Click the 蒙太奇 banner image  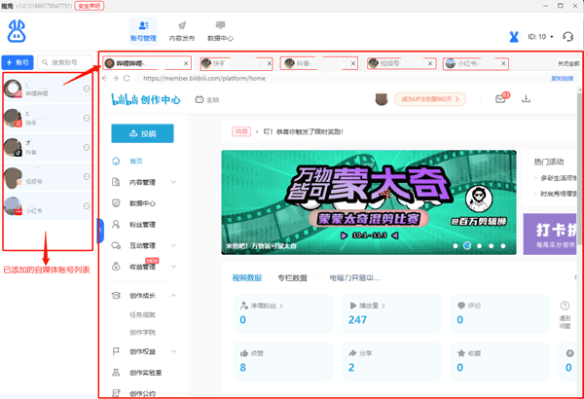369,202
